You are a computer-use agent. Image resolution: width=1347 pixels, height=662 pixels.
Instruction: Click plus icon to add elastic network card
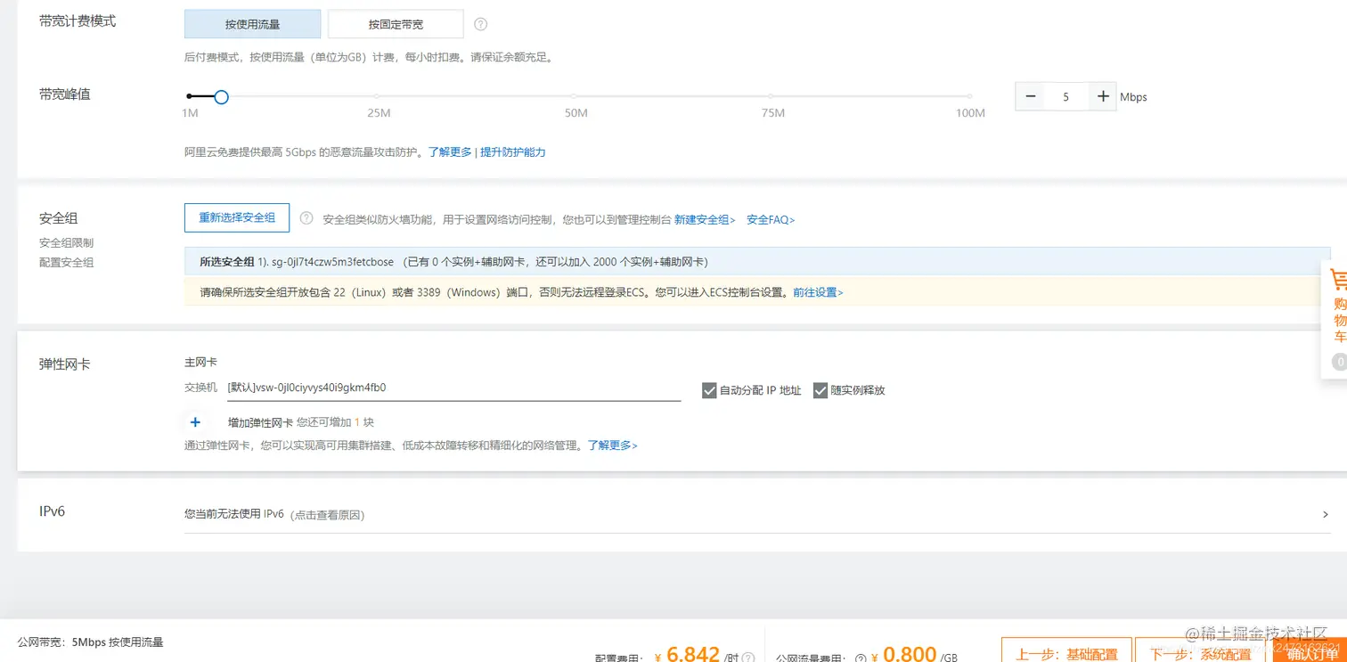pyautogui.click(x=195, y=421)
